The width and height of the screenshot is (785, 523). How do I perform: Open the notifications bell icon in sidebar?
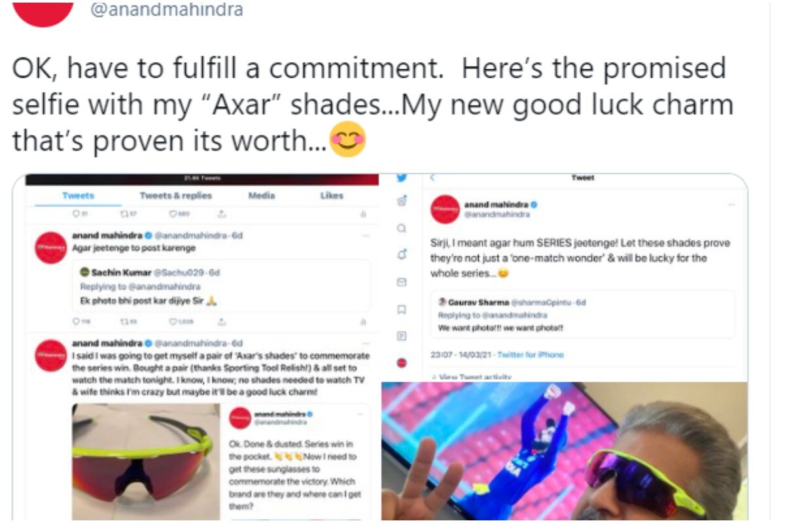click(402, 256)
